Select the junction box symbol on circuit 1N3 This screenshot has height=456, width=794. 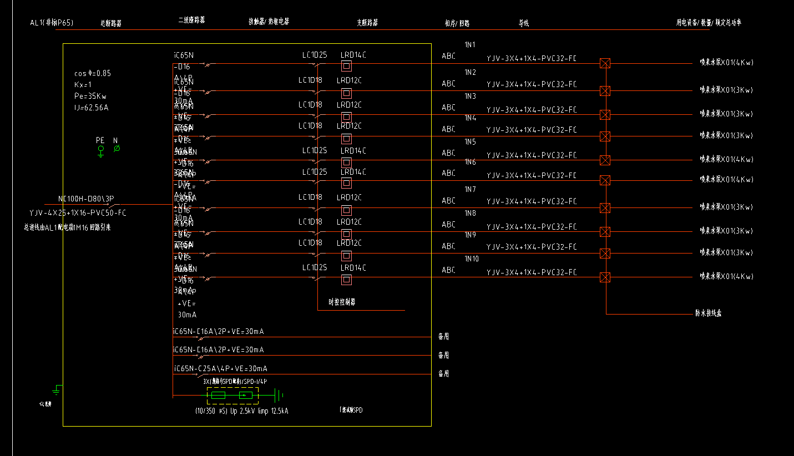tap(605, 115)
